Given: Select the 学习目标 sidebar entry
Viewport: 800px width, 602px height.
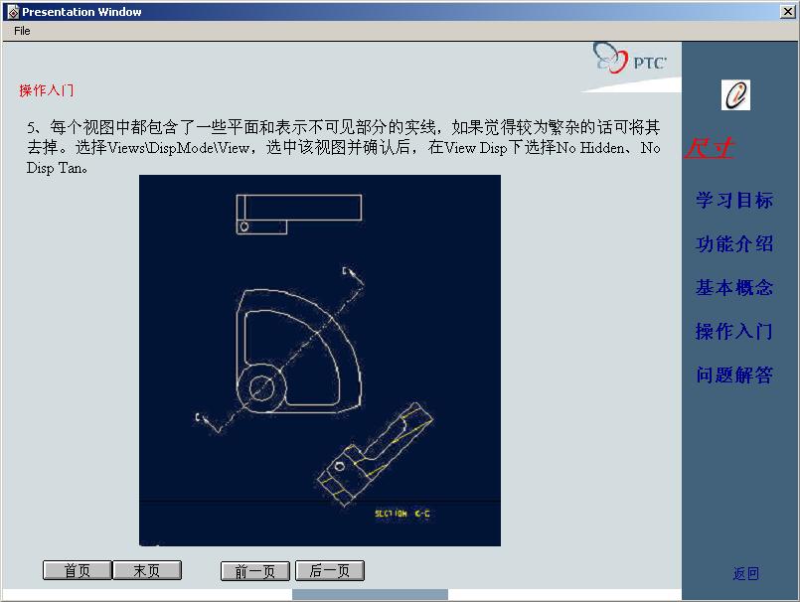Looking at the screenshot, I should coord(733,200).
